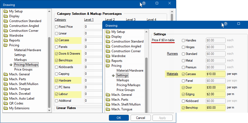The image size is (248, 123).
Task: Collapse the Pricing folder in back dialog tree
Action: pos(6,45)
